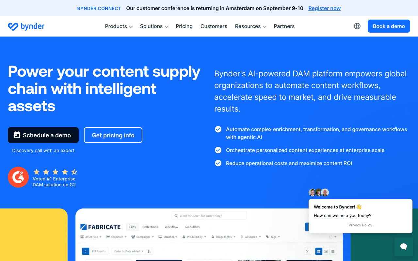Viewport: 418px width, 261px height.
Task: Open the Privacy Policy link
Action: click(361, 225)
